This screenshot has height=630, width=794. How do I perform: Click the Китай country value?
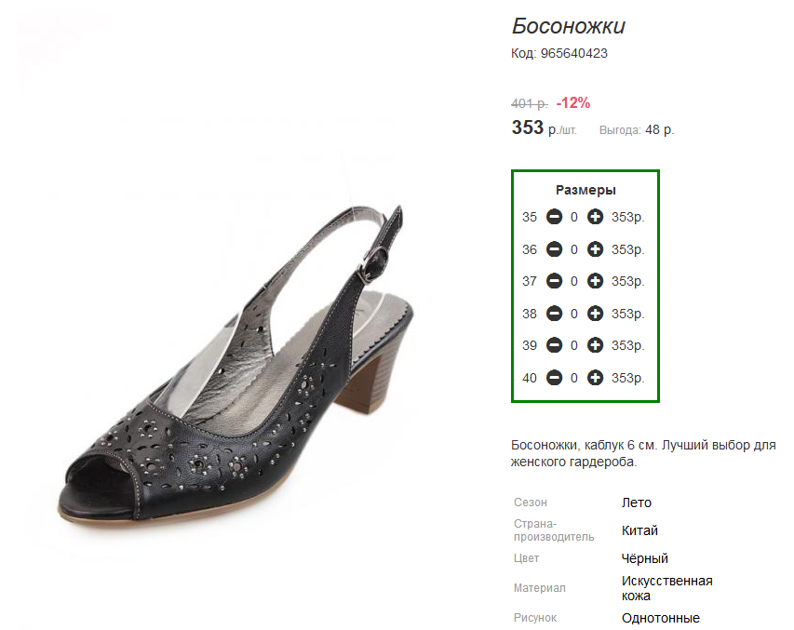[639, 530]
